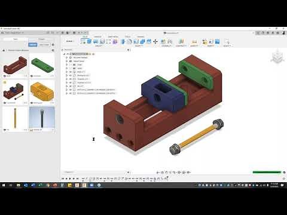Click the open design document tab
The image size is (287, 215).
point(171,33)
